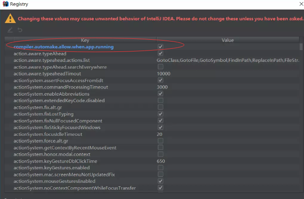This screenshot has width=304, height=199.
Task: Click the GotoClass,GotoFile actions list value
Action: (228, 60)
